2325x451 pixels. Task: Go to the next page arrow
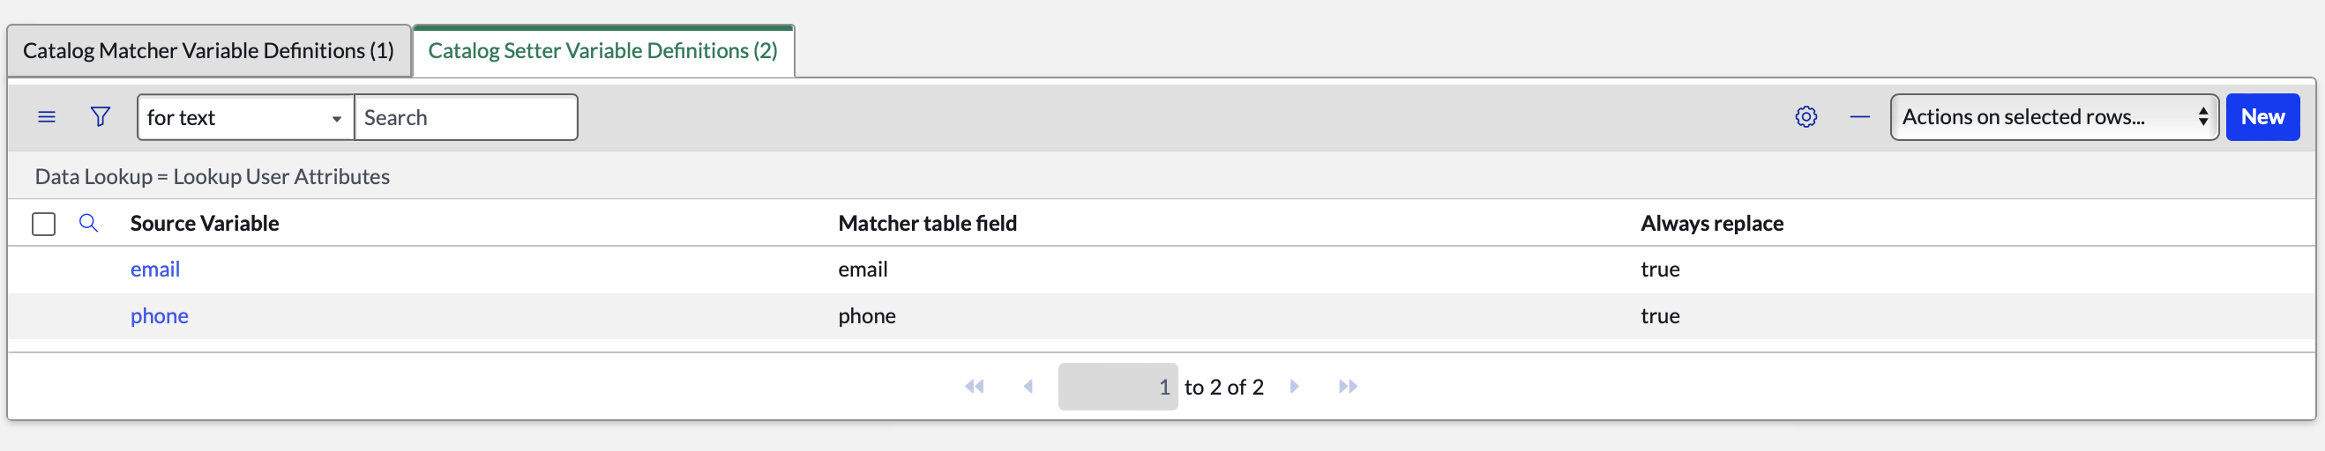point(1294,387)
